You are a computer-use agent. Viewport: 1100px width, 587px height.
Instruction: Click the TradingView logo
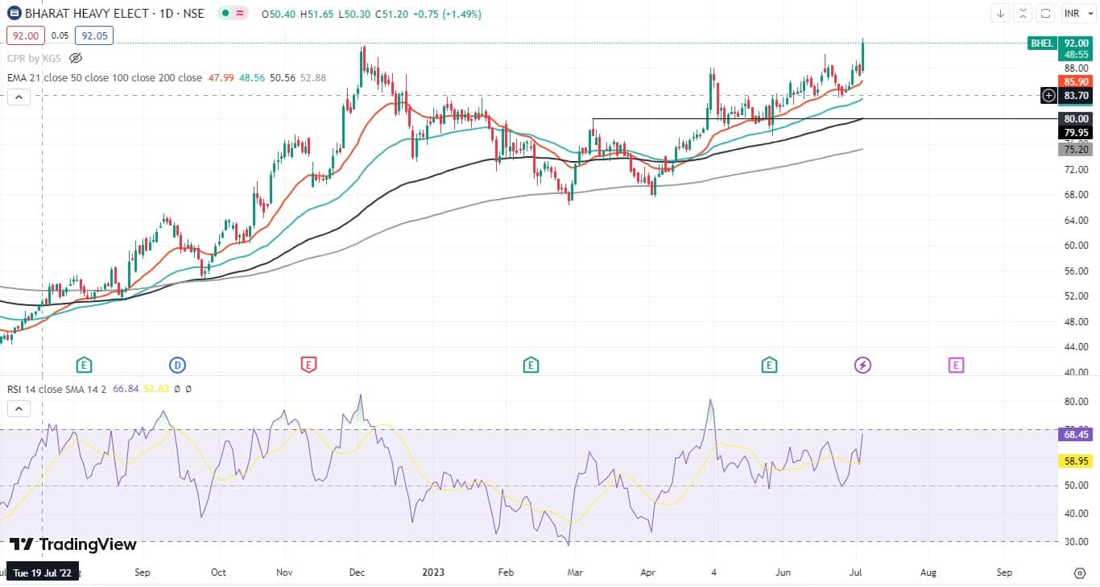pos(73,544)
